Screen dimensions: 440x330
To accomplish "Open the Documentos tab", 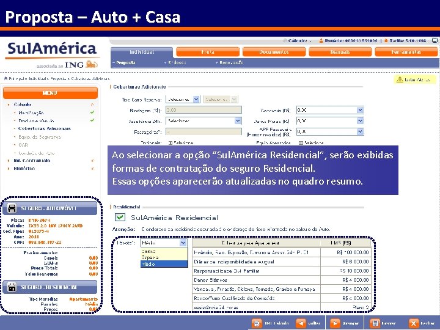I will tap(274, 52).
